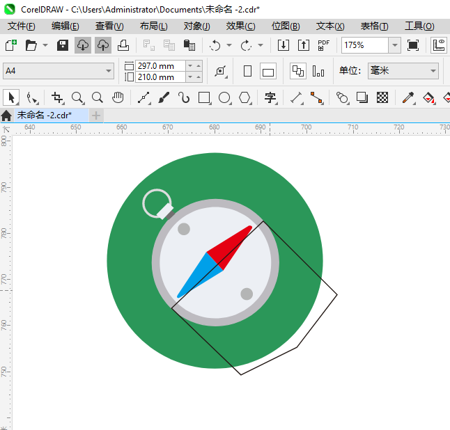Click the plus button to add new document tab
This screenshot has width=450, height=430.
point(96,115)
